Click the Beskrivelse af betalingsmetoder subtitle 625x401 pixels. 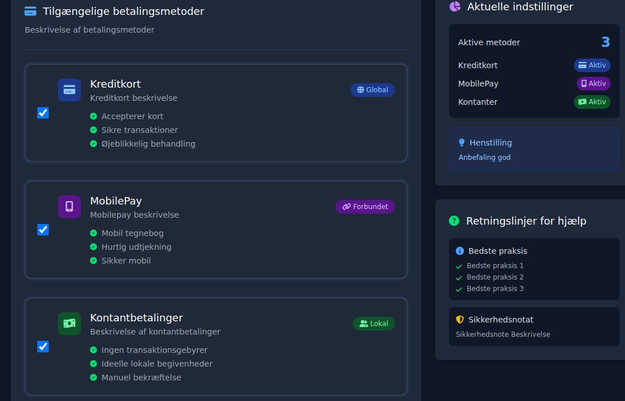[x=89, y=30]
